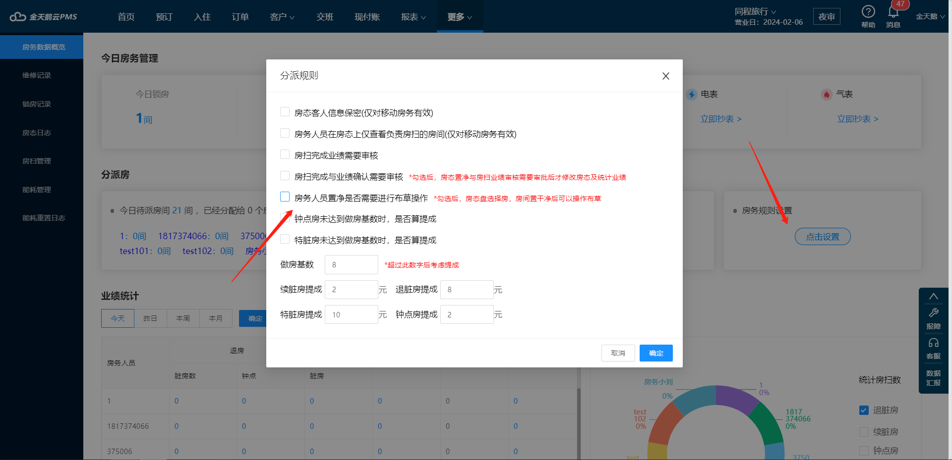This screenshot has height=460, width=952.
Task: Open 交班 in top navigation
Action: 325,17
